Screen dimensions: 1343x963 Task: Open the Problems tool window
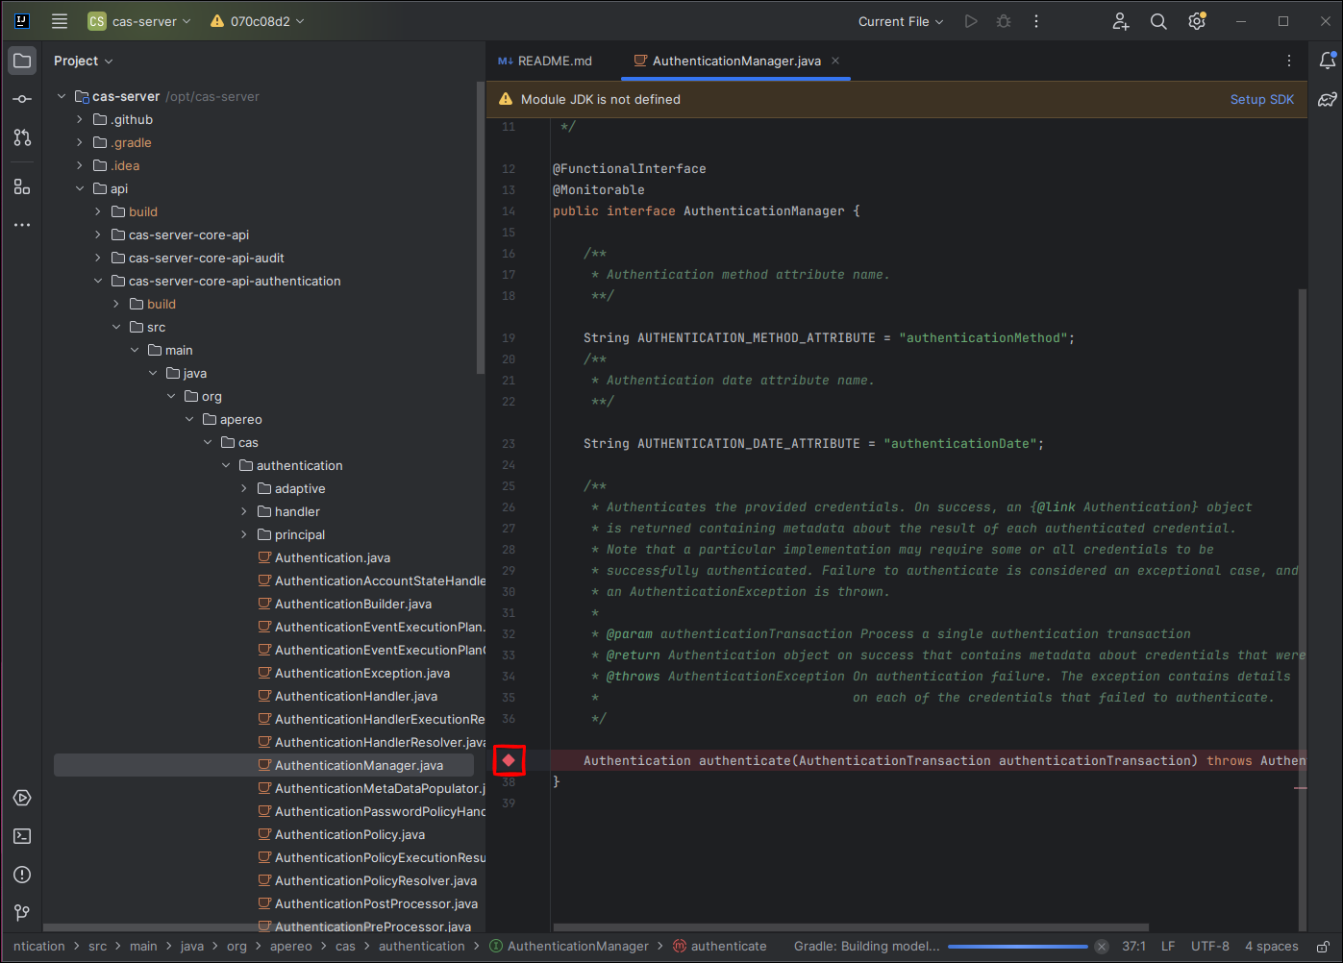[x=22, y=875]
